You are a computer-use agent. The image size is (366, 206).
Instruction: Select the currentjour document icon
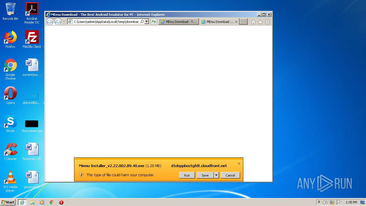[32, 68]
